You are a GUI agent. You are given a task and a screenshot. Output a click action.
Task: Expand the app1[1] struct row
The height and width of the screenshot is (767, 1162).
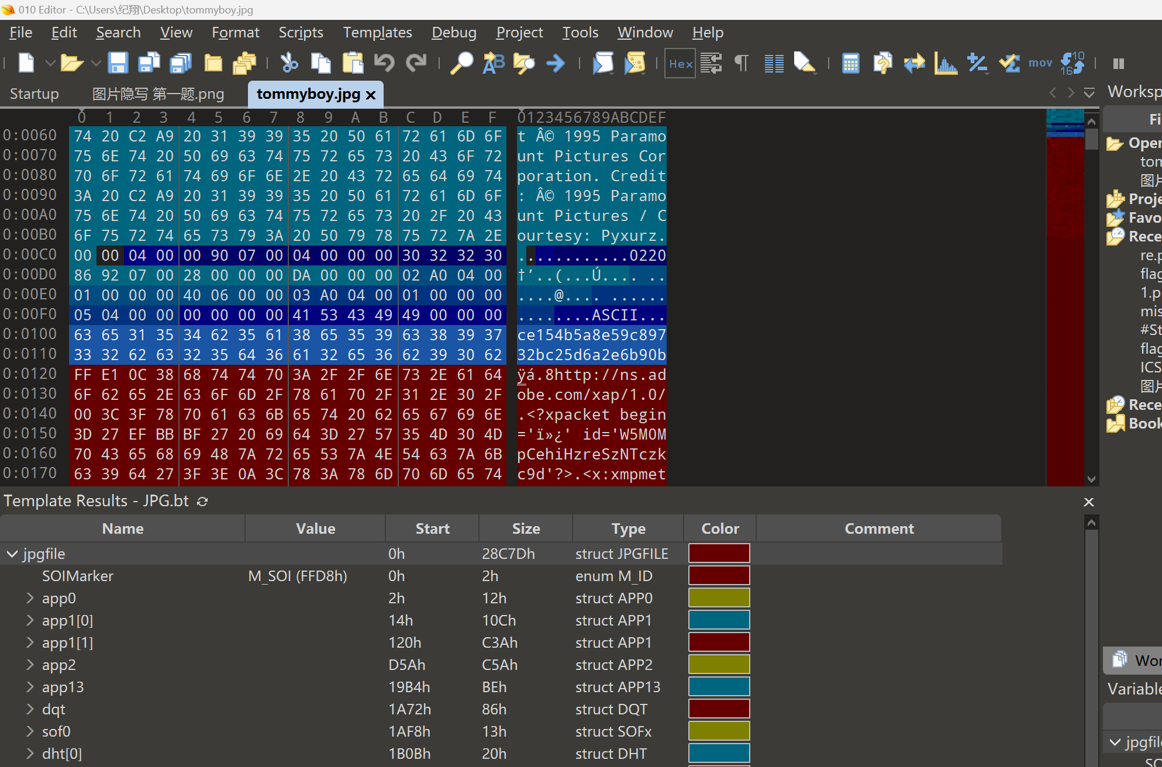tap(30, 642)
